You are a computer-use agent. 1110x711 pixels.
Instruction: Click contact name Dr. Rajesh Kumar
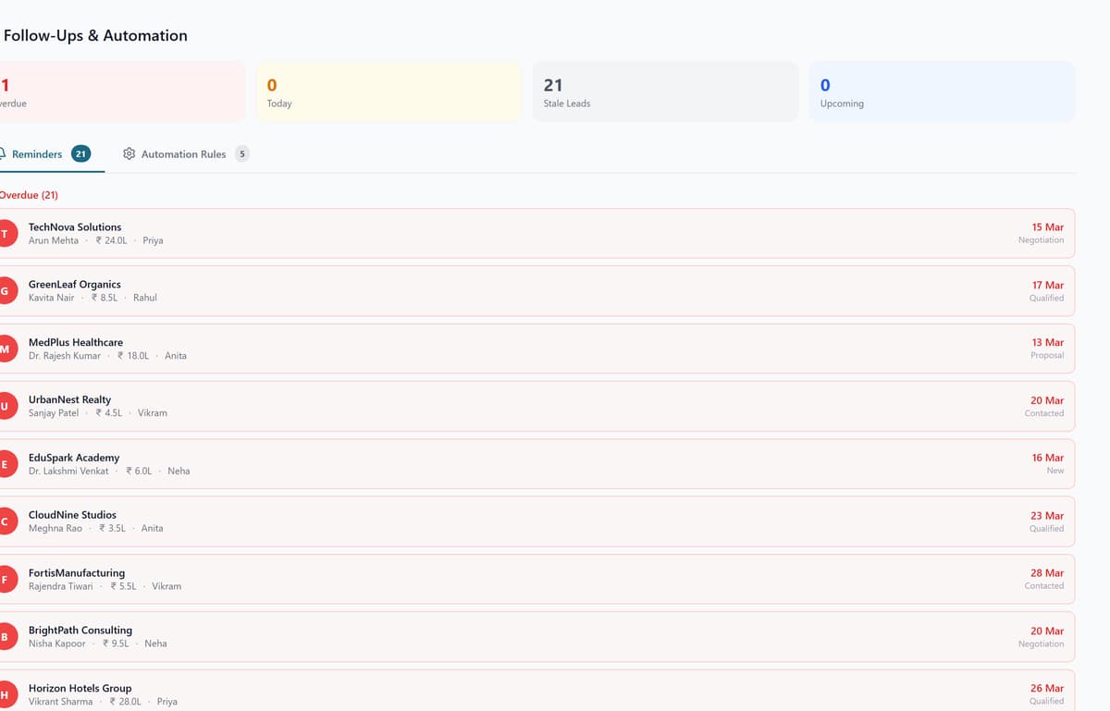click(x=65, y=356)
